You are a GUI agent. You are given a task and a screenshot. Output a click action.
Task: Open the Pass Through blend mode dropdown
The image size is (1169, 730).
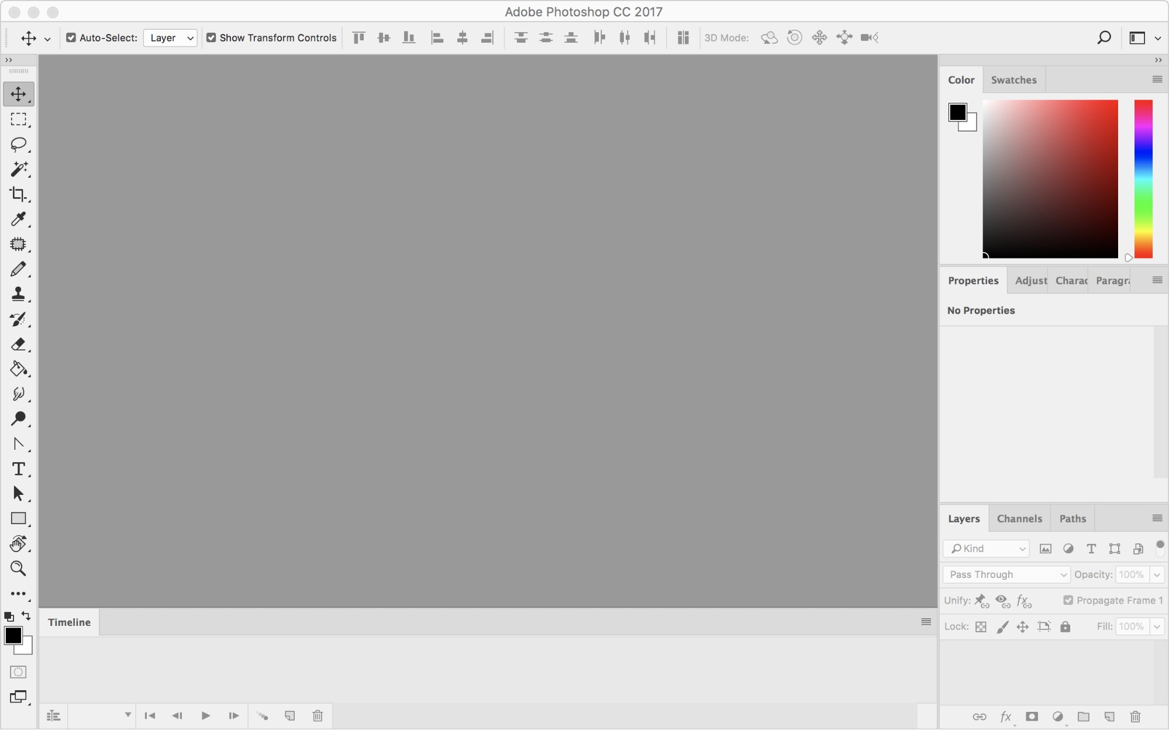click(x=1005, y=574)
